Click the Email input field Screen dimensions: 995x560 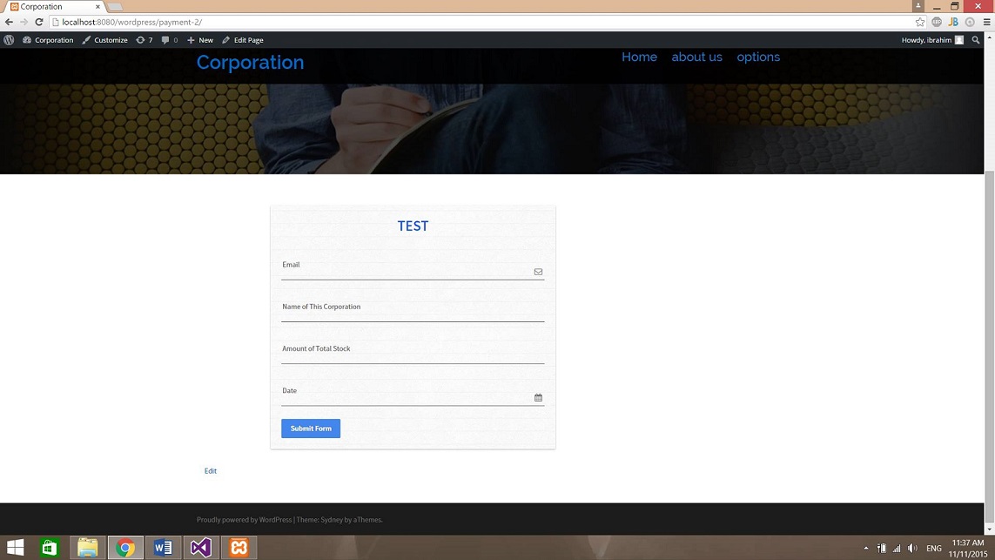[405, 272]
